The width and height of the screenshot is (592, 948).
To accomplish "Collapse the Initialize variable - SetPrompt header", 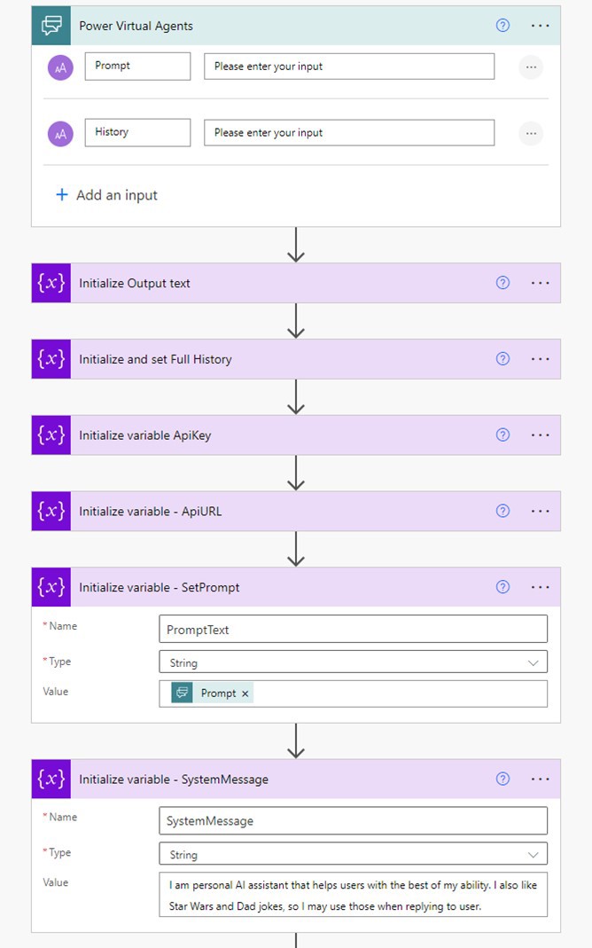I will click(266, 587).
